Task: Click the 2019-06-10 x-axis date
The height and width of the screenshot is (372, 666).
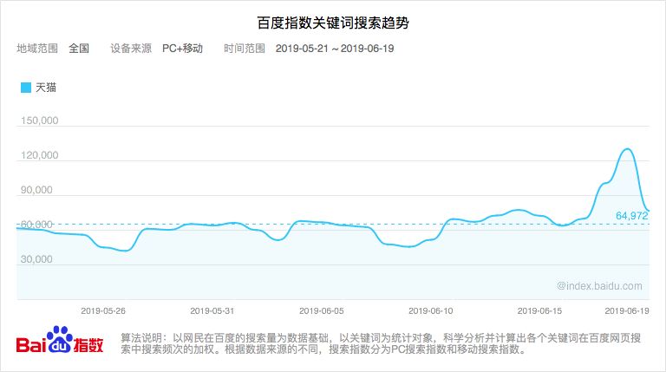Action: (431, 310)
